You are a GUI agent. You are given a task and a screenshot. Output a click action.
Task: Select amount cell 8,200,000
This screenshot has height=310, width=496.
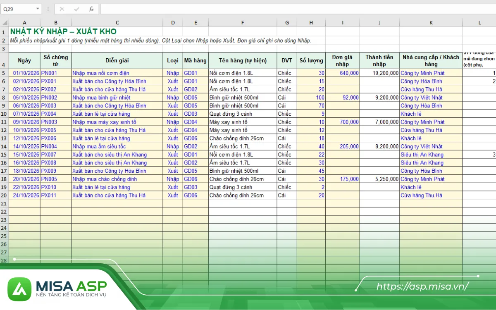click(379, 146)
